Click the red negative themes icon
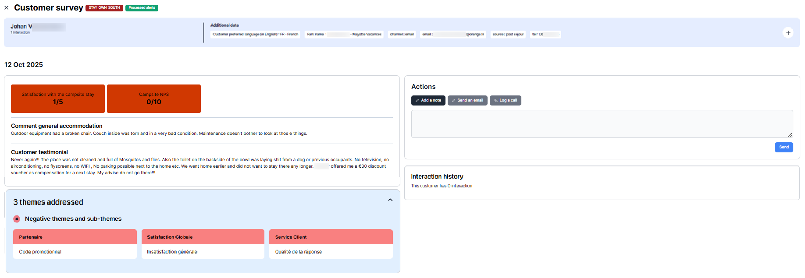The image size is (805, 278). [x=17, y=219]
